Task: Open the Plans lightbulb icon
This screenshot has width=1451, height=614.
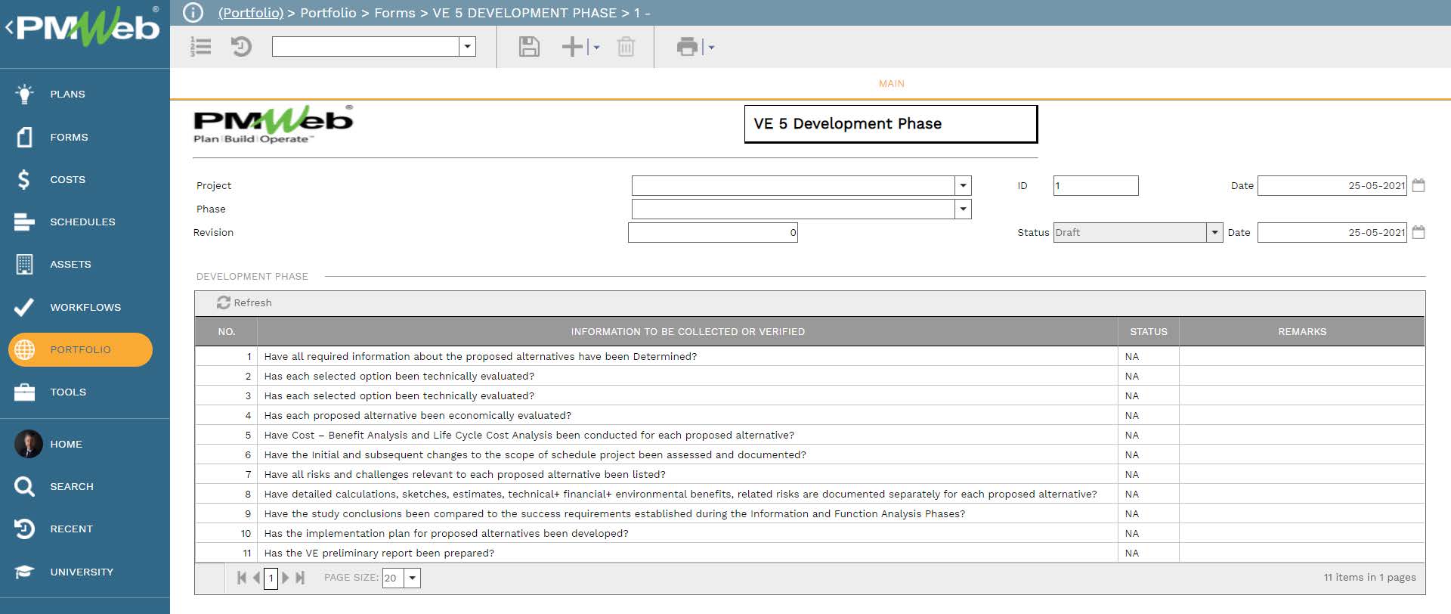Action: 24,94
